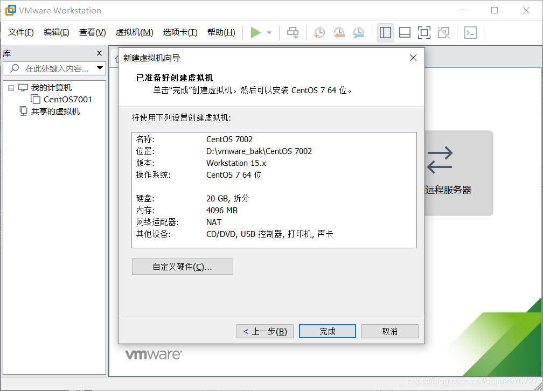Click the memory value 4096 MB
543x391 pixels.
221,210
